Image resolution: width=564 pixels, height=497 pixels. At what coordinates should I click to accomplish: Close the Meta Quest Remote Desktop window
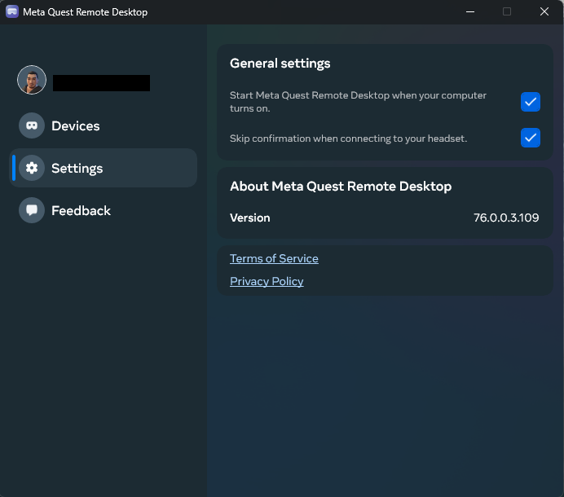coord(544,12)
